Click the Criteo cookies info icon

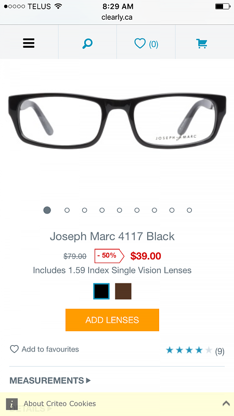(x=11, y=404)
